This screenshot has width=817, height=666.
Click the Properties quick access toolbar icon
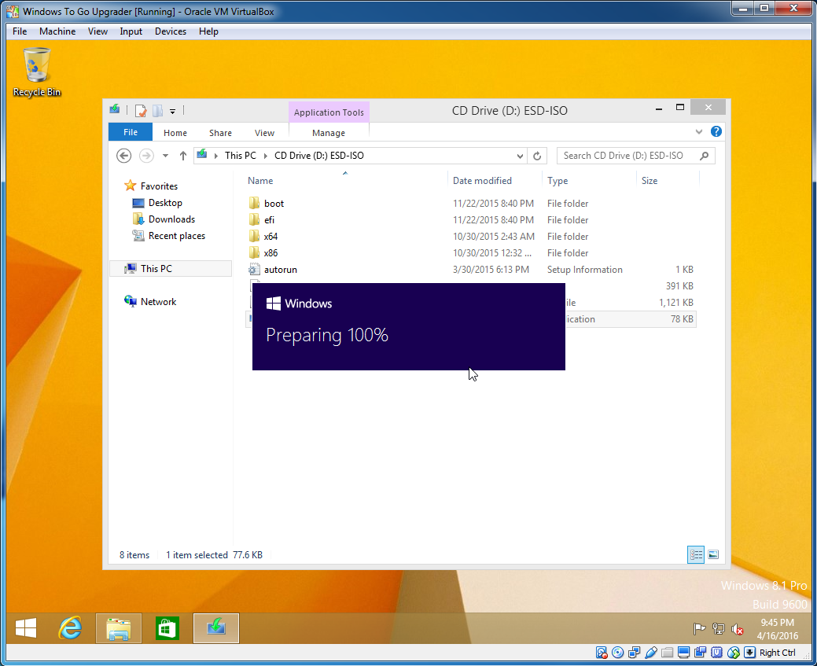pos(140,111)
